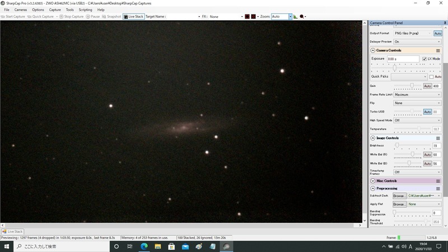Open the Cameras menu
Viewport: 448px width, 252px height.
tap(21, 10)
